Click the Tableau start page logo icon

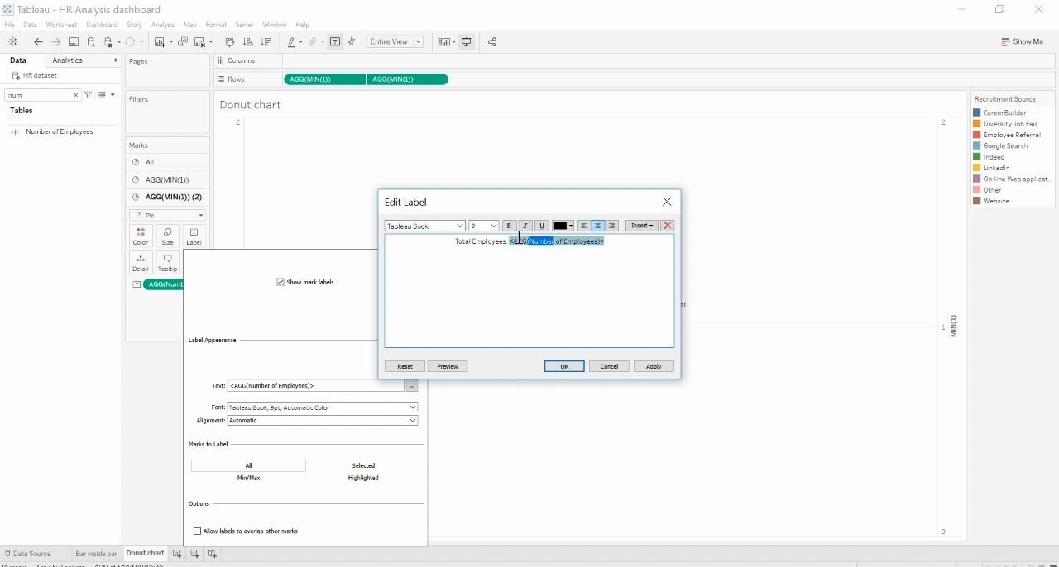coord(12,41)
